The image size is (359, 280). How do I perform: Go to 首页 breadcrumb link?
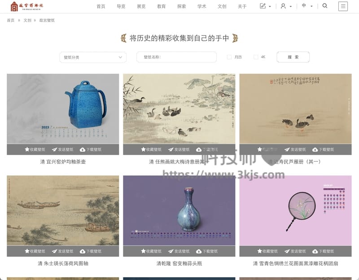click(10, 20)
